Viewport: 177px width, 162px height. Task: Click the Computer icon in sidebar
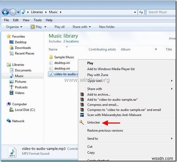[9, 104]
